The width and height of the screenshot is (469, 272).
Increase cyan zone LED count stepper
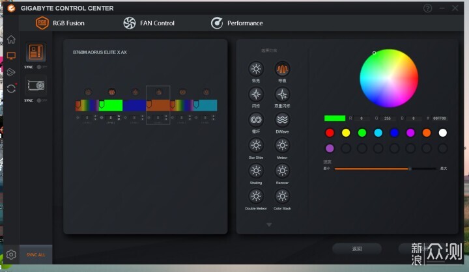(213, 116)
